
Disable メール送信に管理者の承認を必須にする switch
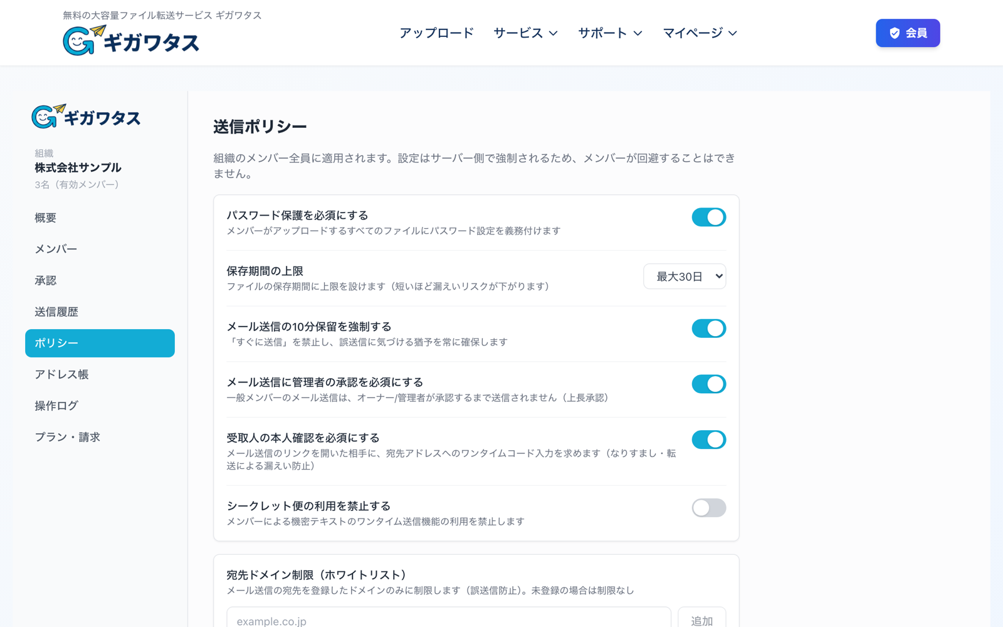(708, 384)
